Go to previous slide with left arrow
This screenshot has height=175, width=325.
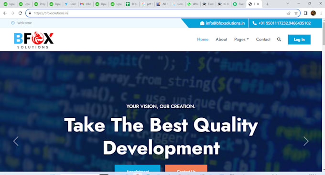[16, 141]
